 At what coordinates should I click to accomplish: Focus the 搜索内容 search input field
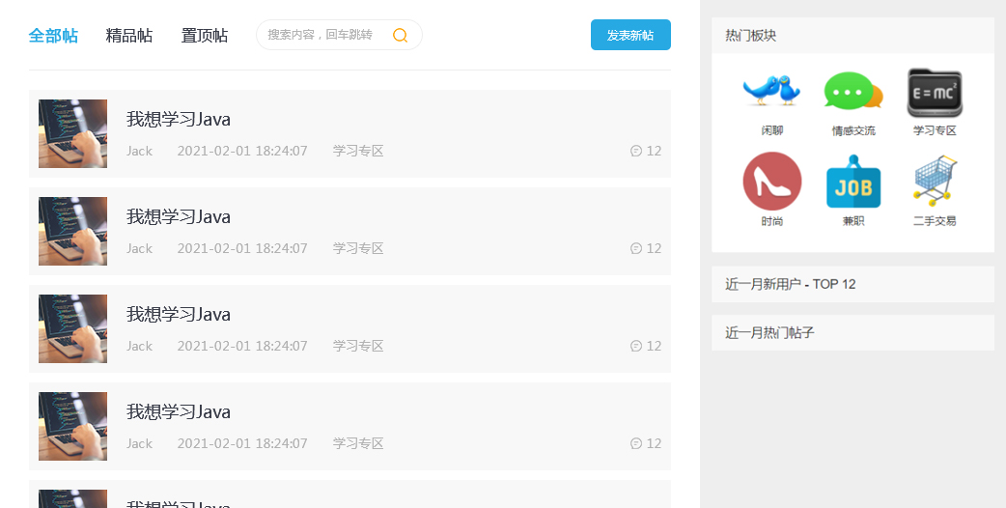(x=323, y=35)
